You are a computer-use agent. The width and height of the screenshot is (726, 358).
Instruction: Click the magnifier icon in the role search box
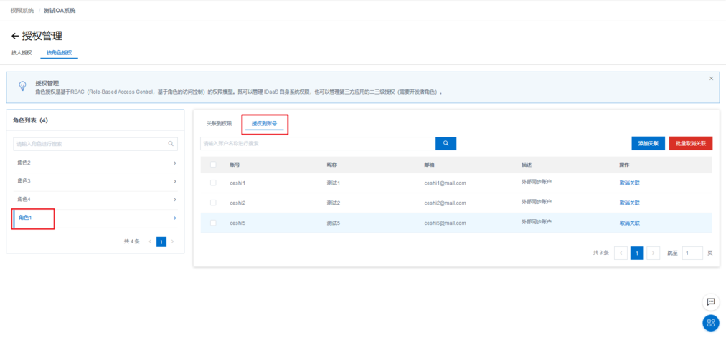tap(171, 144)
